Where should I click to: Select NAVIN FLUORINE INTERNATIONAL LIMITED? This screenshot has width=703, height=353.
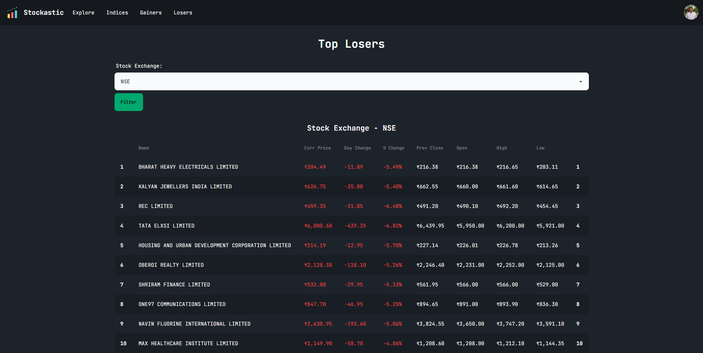pyautogui.click(x=195, y=324)
